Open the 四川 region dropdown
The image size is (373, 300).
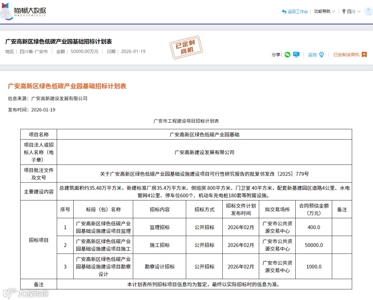coord(354,11)
